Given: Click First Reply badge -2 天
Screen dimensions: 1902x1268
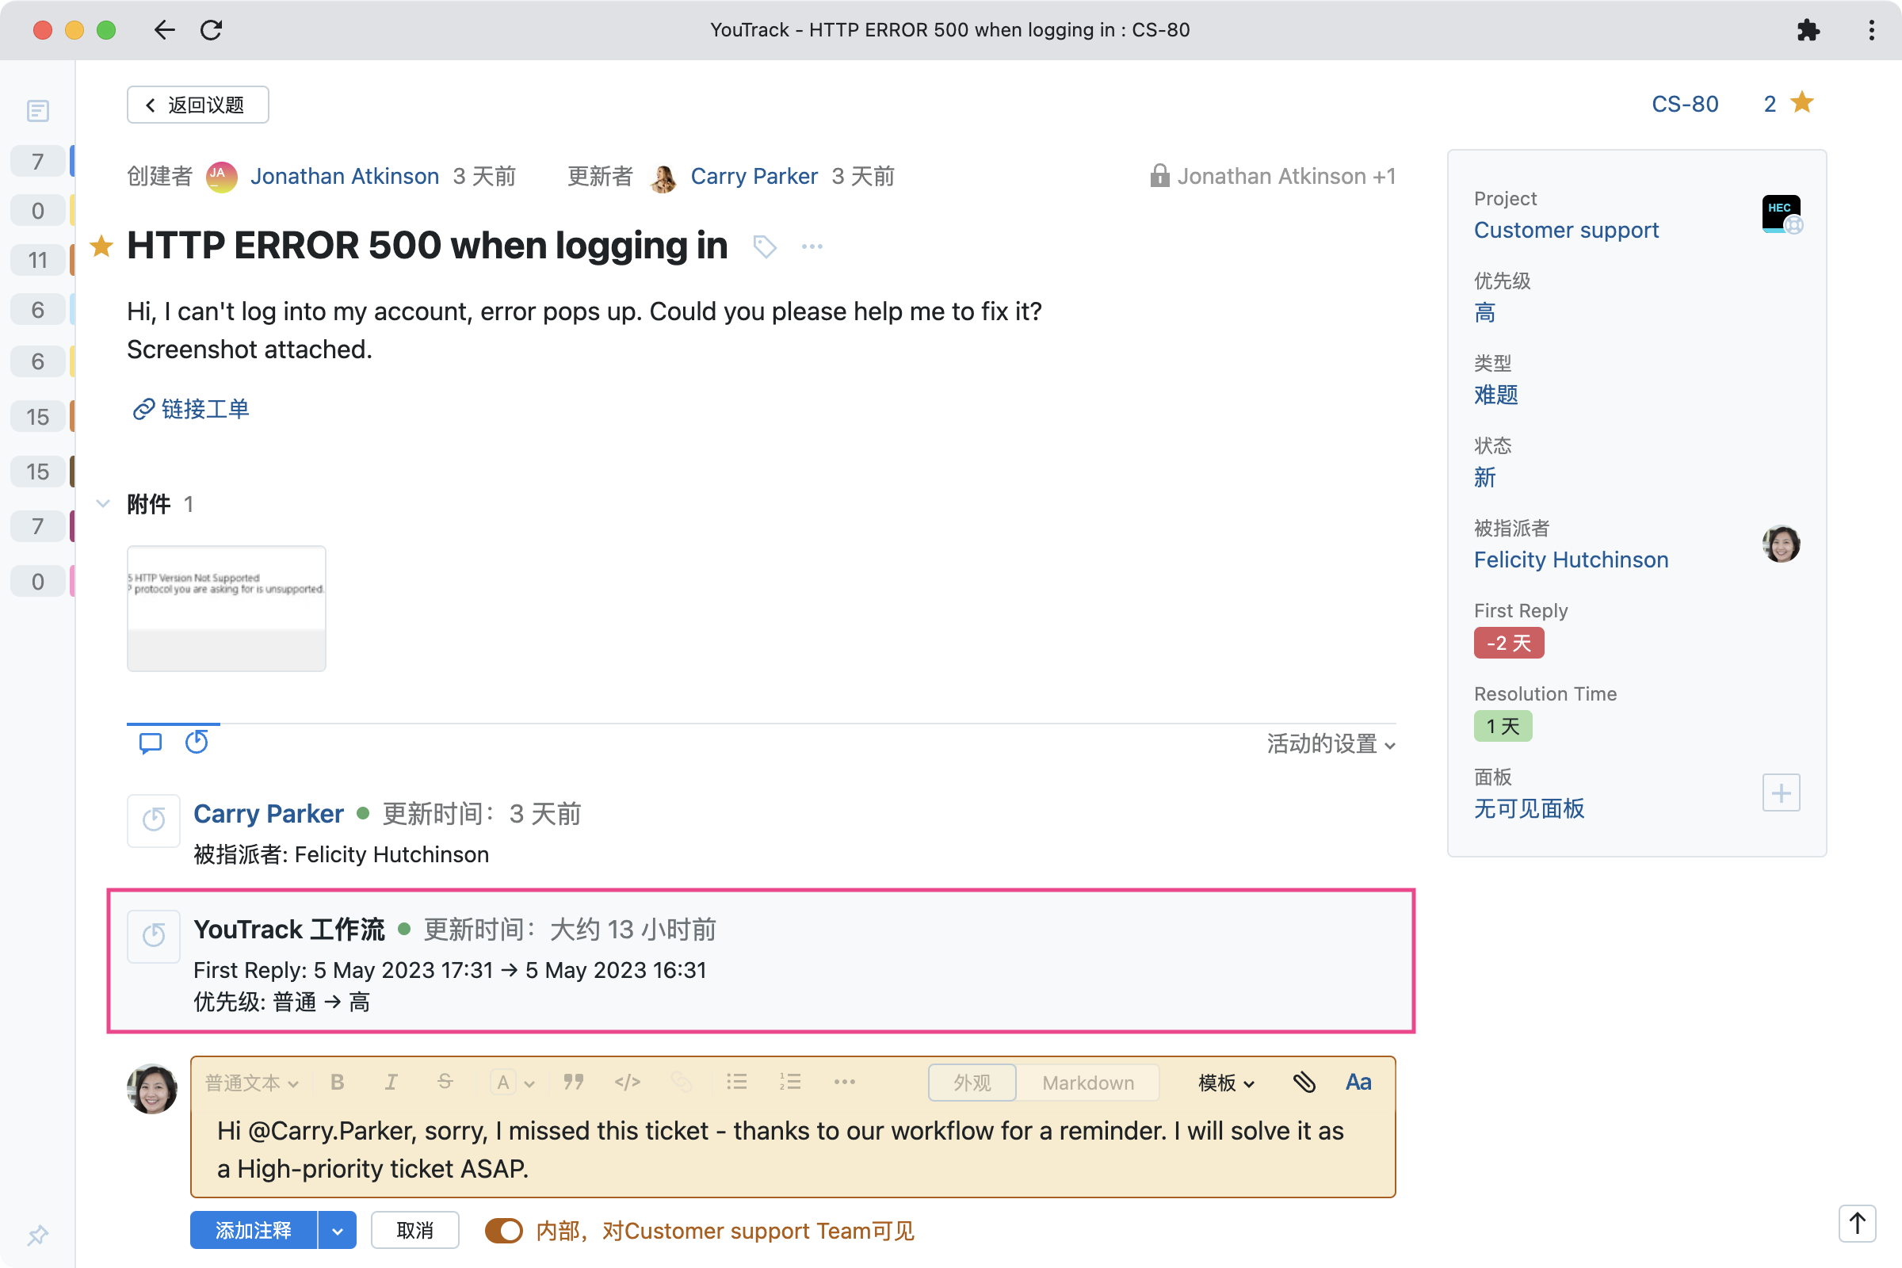Looking at the screenshot, I should pyautogui.click(x=1508, y=643).
